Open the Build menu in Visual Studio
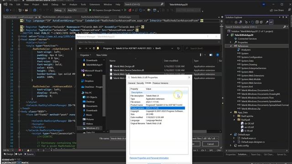The height and width of the screenshot is (164, 292). (x=45, y=4)
